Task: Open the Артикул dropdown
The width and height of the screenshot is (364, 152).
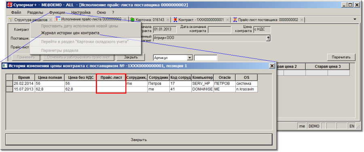Action: click(190, 57)
